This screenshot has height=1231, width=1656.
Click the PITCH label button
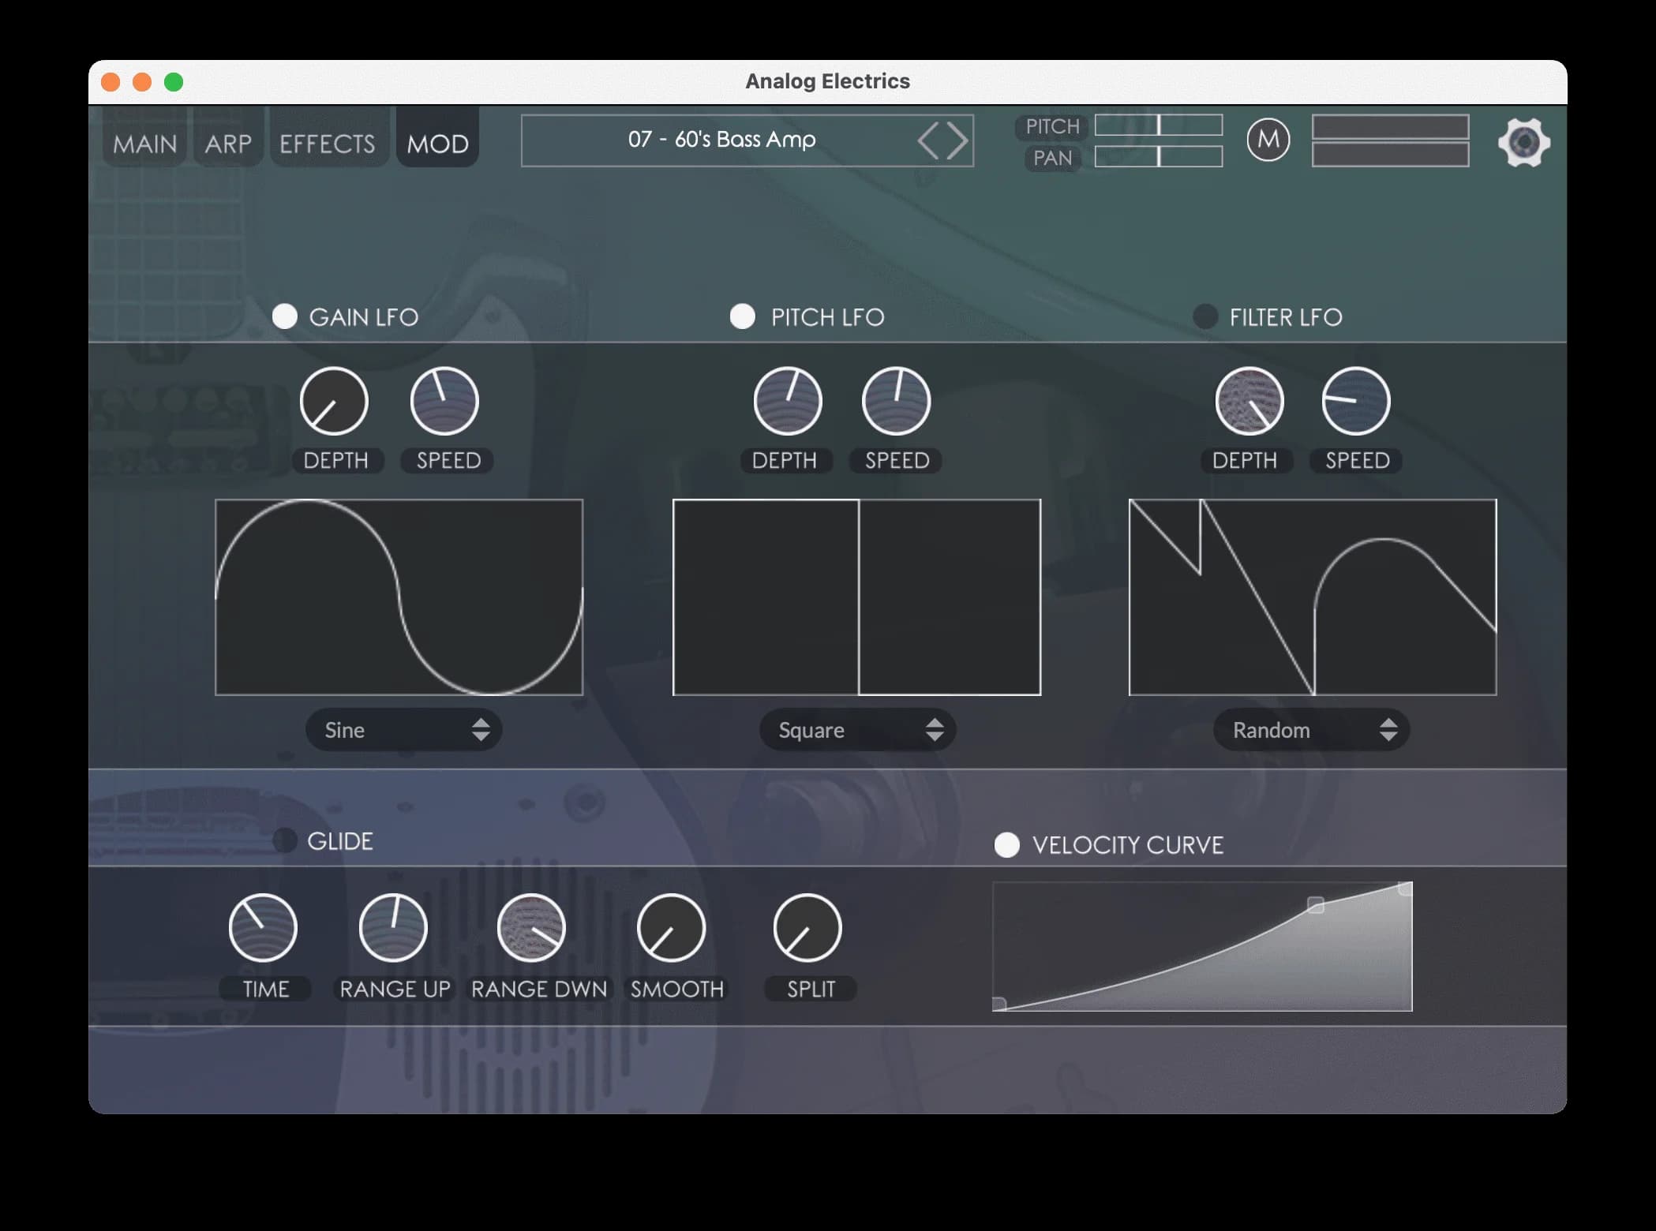(x=1052, y=126)
